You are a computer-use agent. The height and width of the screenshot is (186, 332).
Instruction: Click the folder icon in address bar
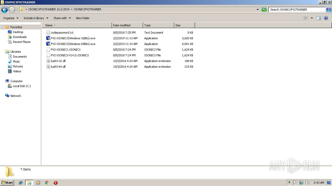click(22, 9)
